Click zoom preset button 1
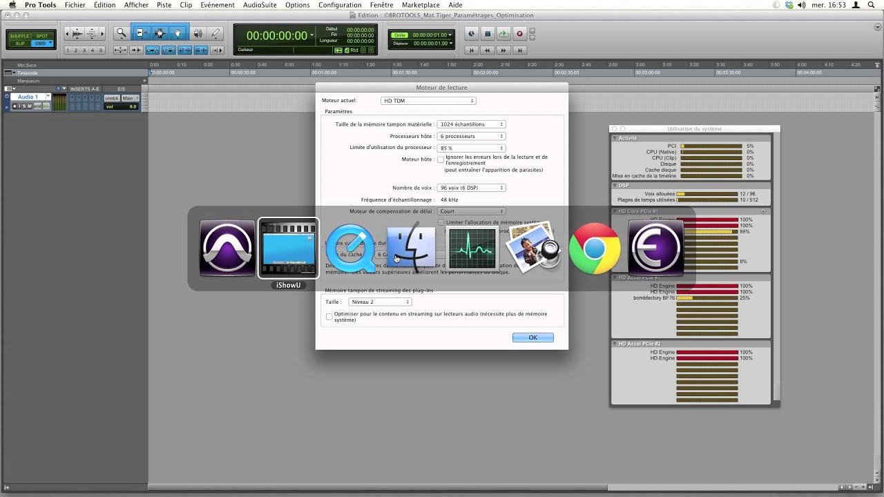The width and height of the screenshot is (884, 497). click(x=69, y=50)
